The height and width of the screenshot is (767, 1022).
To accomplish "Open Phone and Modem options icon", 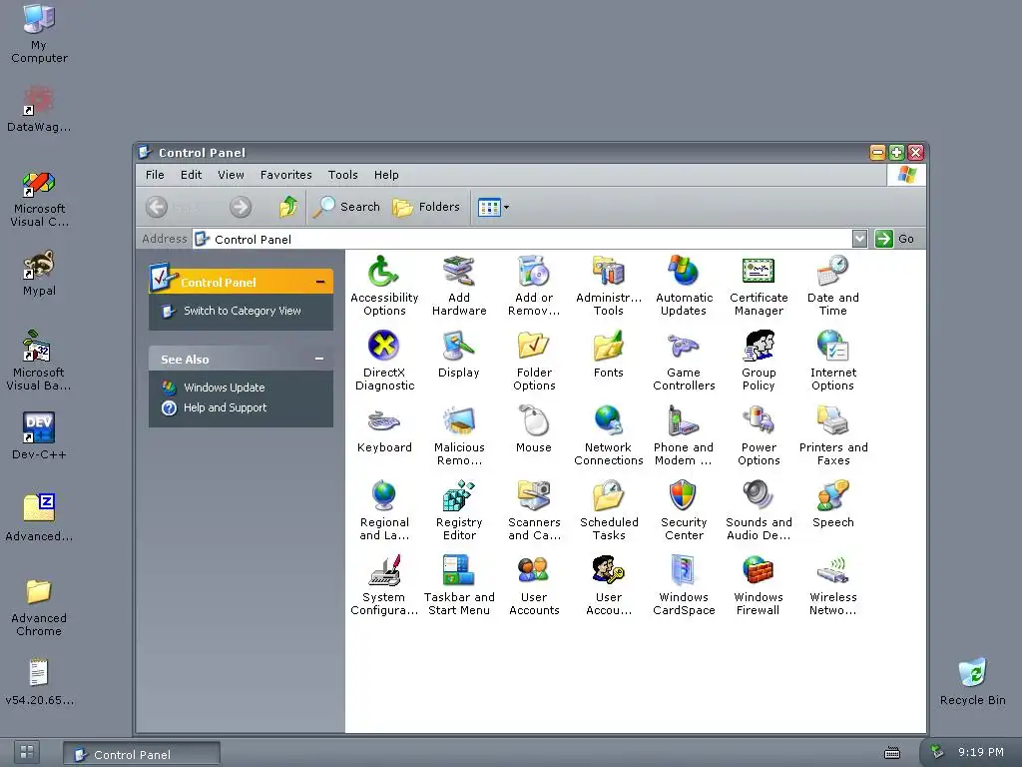I will (x=684, y=435).
